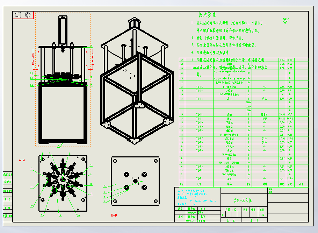Viewport: 318px width, 233px height.
Task: Select balloon 23 below the A-A section view
Action: pyautogui.click(x=79, y=216)
